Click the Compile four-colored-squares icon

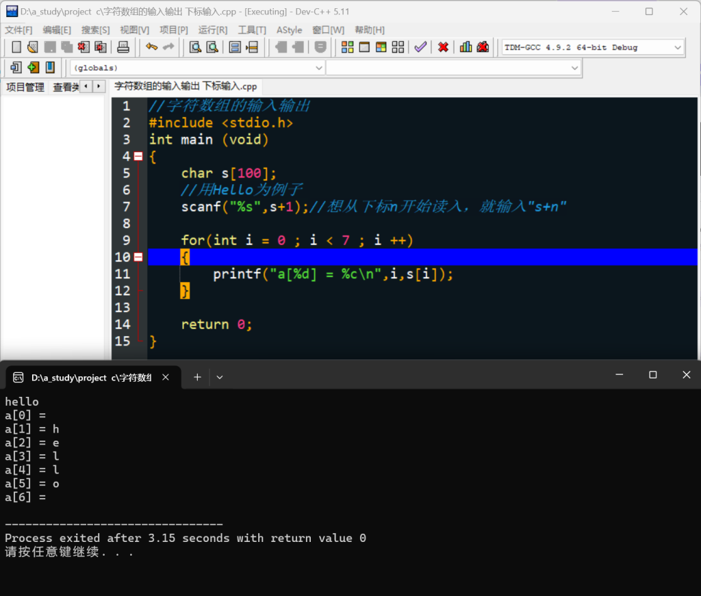click(347, 47)
